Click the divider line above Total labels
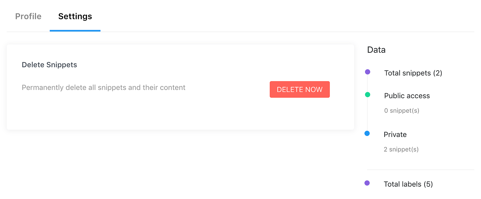The image size is (481, 199). point(421,170)
